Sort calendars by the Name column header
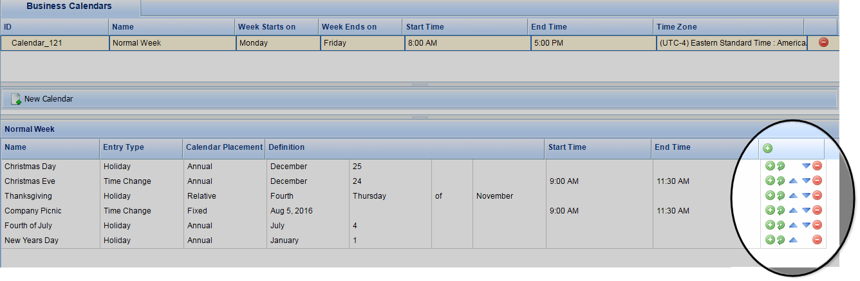860x281 pixels. tap(171, 27)
